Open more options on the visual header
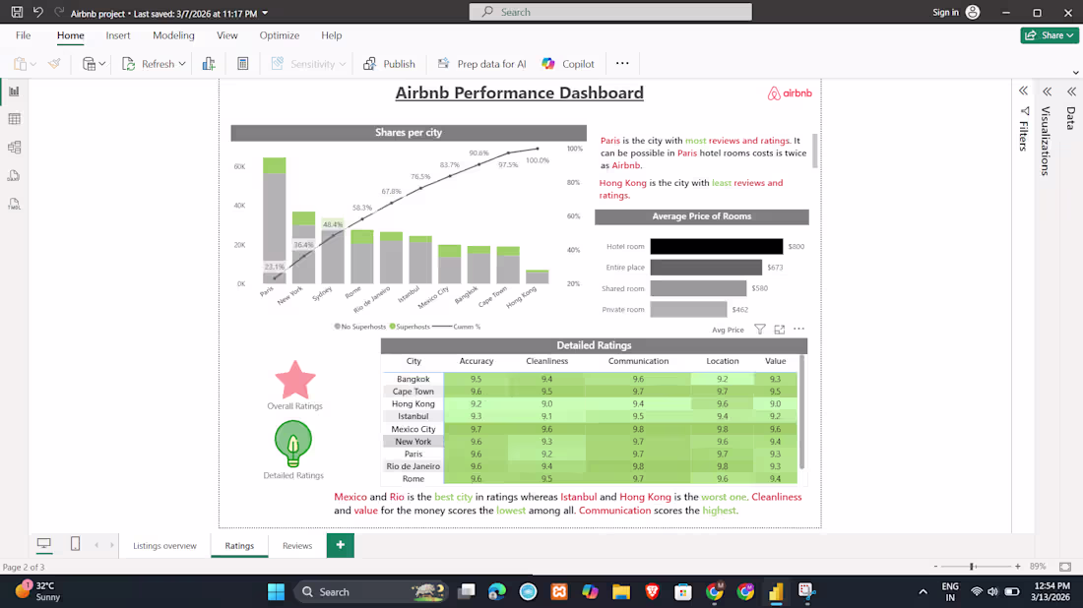1083x608 pixels. (x=799, y=329)
